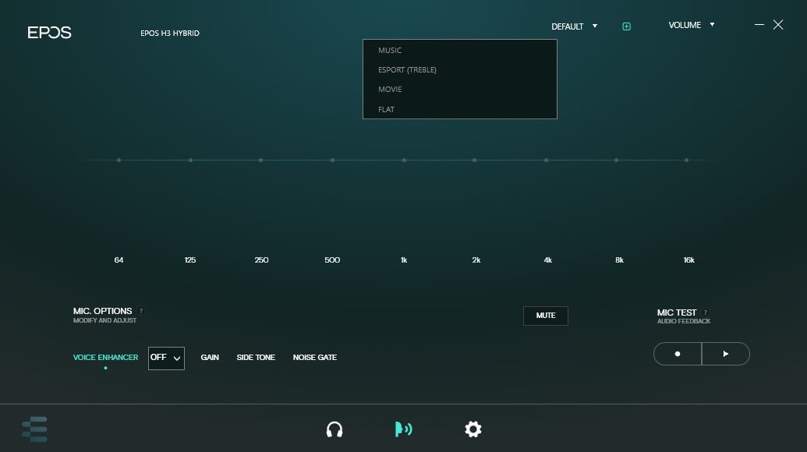This screenshot has width=807, height=452.
Task: Choose the ESPORT (TREBLE) preset
Action: [407, 70]
